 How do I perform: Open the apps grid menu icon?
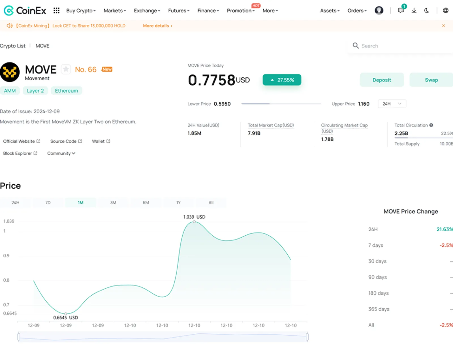pos(56,10)
